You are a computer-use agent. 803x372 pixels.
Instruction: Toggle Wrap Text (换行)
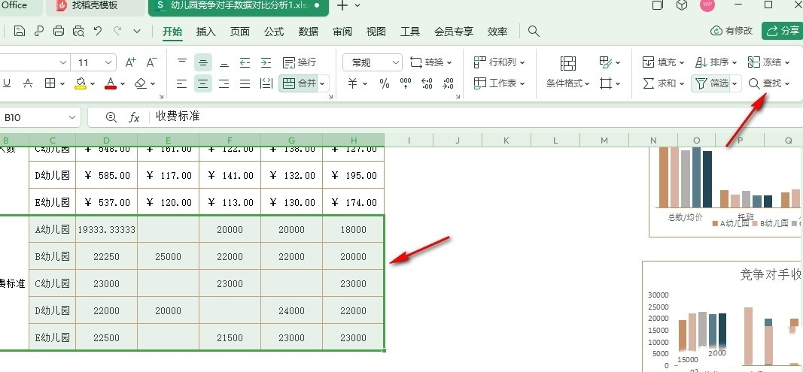click(x=299, y=62)
